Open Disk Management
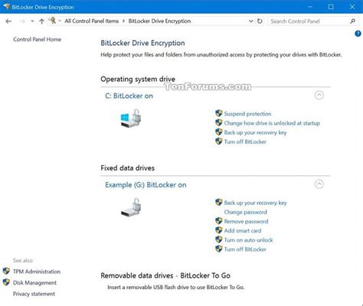 [34, 283]
